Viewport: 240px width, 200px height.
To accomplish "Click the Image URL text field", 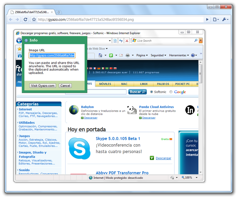I will tap(52, 55).
